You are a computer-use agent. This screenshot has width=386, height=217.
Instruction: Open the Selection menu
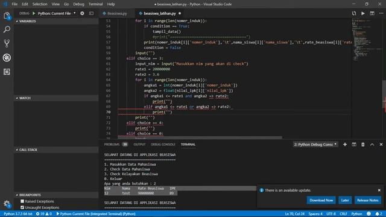(40, 4)
